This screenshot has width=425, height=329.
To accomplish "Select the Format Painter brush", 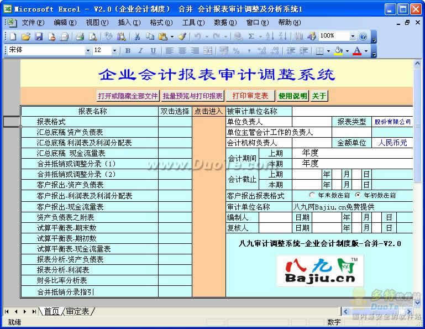I will pos(182,36).
